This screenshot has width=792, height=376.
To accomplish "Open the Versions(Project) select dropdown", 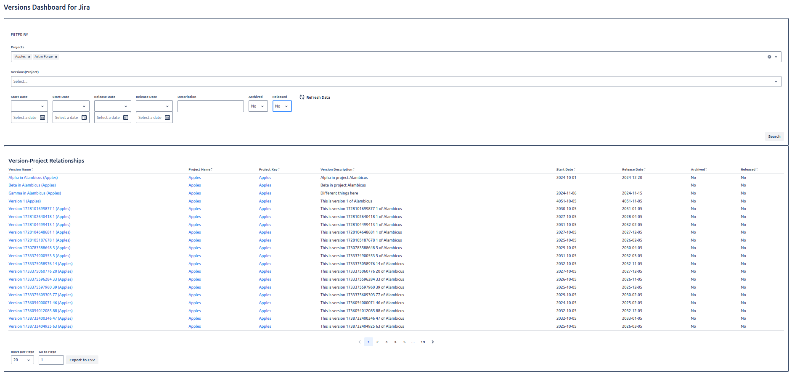I will (x=396, y=82).
